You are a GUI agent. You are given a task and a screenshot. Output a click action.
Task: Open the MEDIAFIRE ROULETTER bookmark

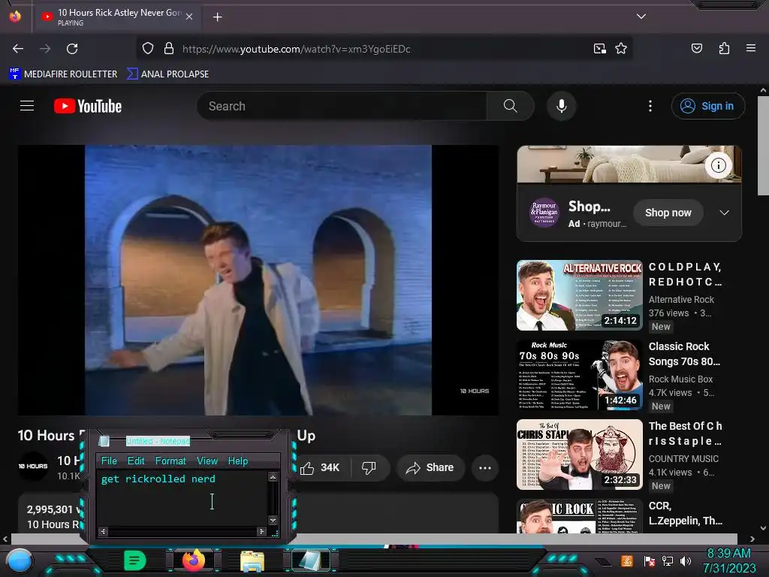[63, 74]
